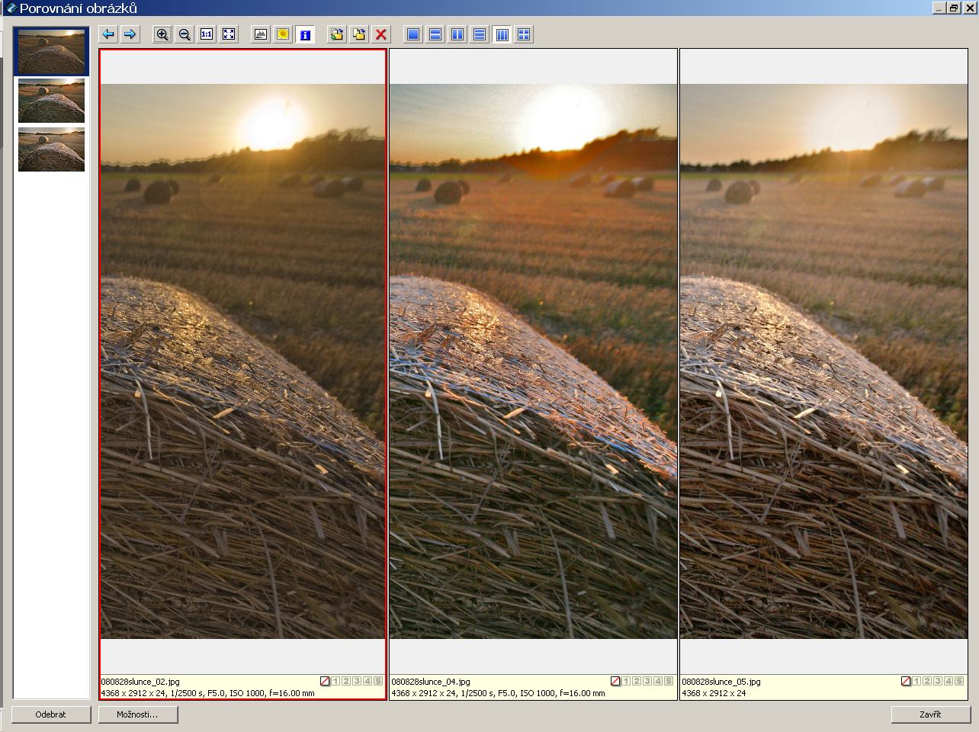Image resolution: width=979 pixels, height=732 pixels.
Task: Close the comparison with the Zavřít button
Action: point(930,714)
